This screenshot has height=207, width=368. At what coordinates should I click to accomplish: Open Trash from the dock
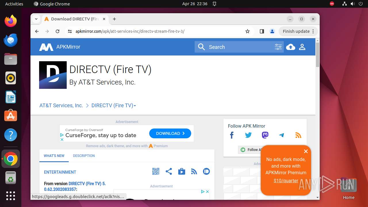coord(11,178)
